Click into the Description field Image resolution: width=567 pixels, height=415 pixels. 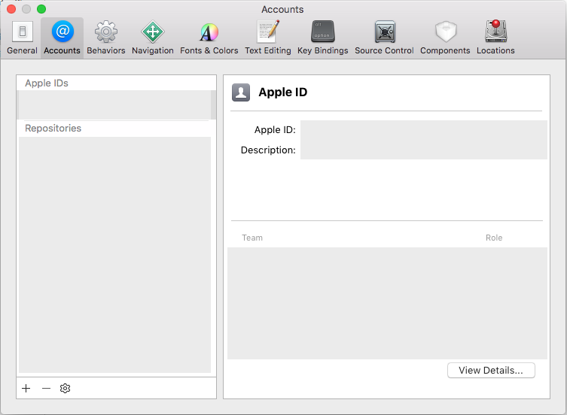[x=422, y=150]
